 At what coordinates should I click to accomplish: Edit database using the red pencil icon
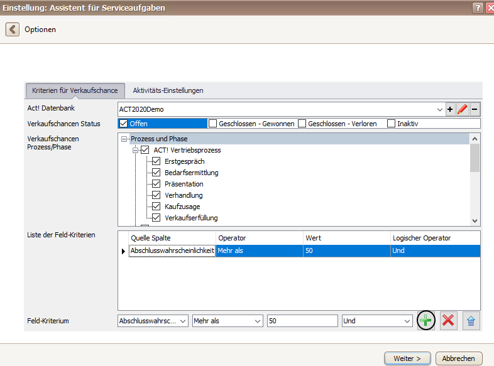(463, 109)
